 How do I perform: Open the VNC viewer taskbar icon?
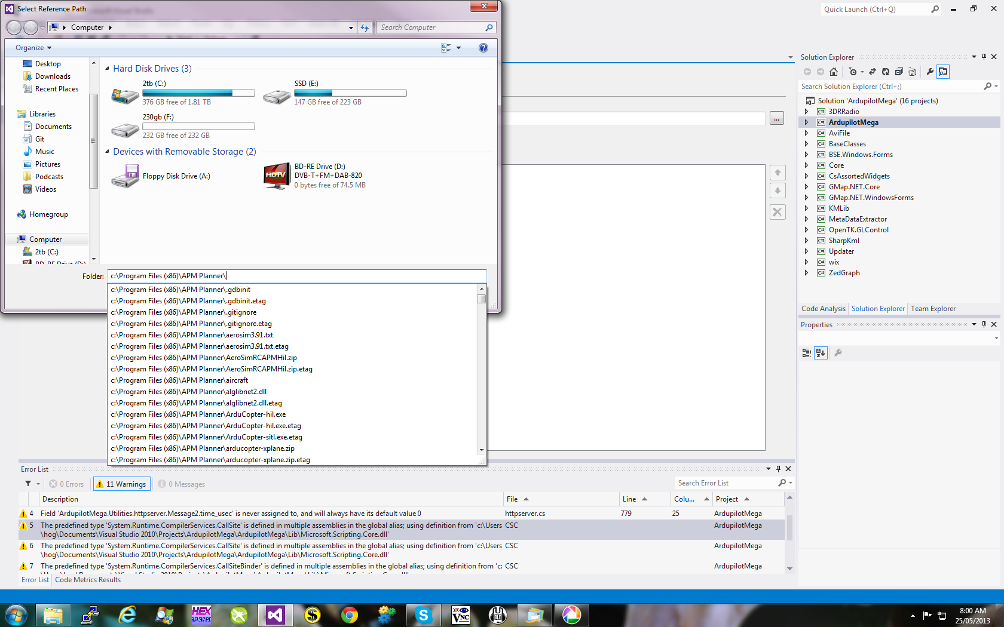pos(461,615)
